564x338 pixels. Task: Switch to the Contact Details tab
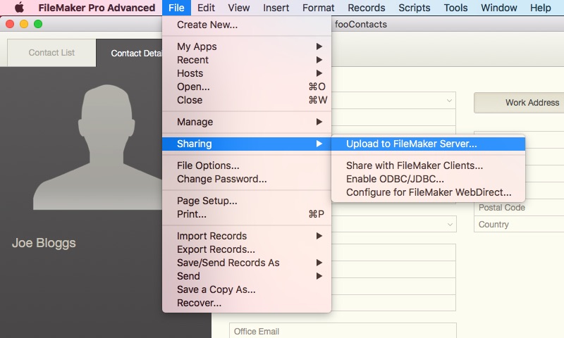[130, 53]
